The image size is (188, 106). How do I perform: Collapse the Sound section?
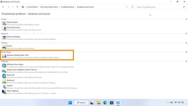coord(186,19)
